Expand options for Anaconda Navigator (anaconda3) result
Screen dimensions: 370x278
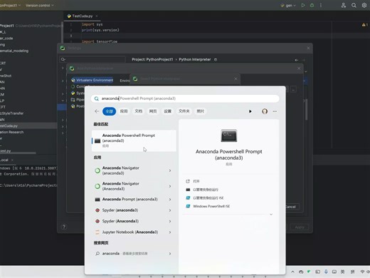coord(170,170)
